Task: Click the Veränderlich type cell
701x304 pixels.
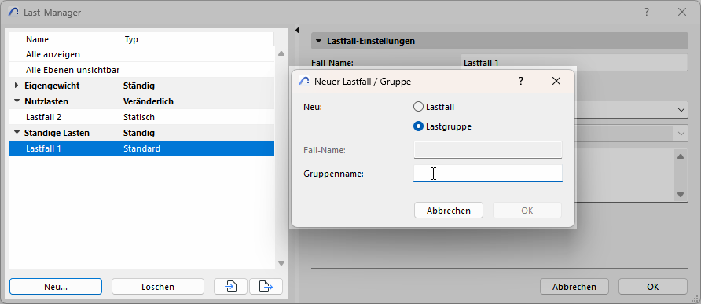Action: coord(149,101)
